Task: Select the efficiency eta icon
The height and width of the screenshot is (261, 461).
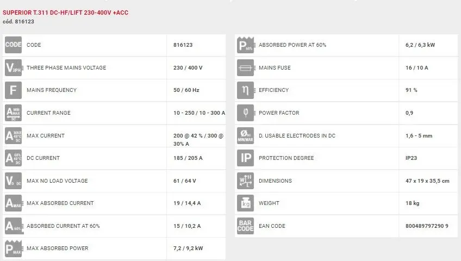Action: 246,90
